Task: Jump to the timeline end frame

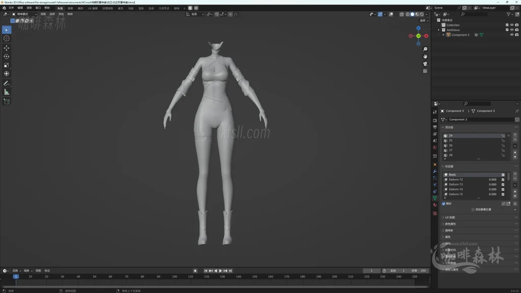Action: (230, 271)
